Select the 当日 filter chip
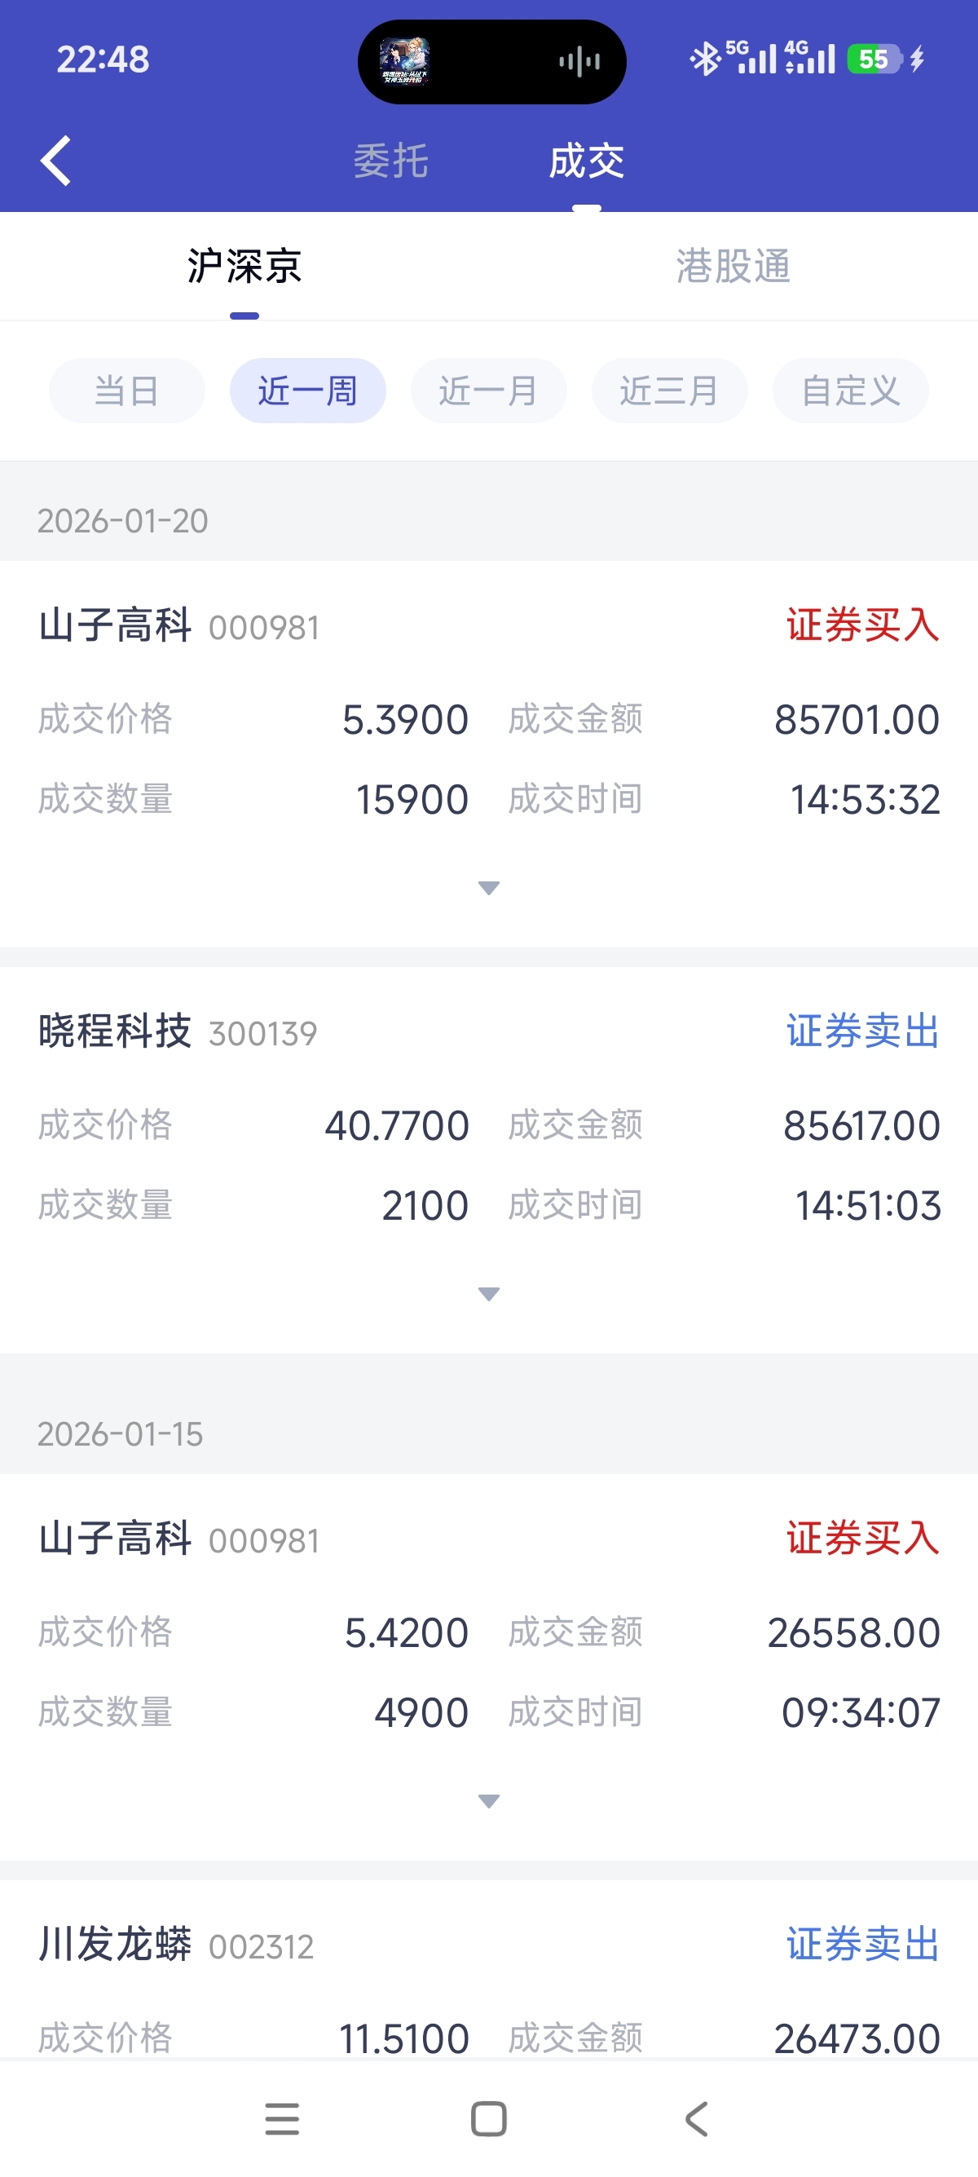The image size is (978, 2177). 126,391
